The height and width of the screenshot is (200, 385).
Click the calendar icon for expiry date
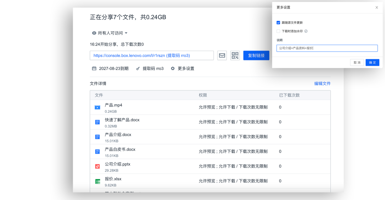click(94, 68)
